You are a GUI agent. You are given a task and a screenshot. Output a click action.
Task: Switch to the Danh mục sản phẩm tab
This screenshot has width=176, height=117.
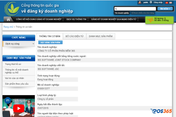[101, 36]
